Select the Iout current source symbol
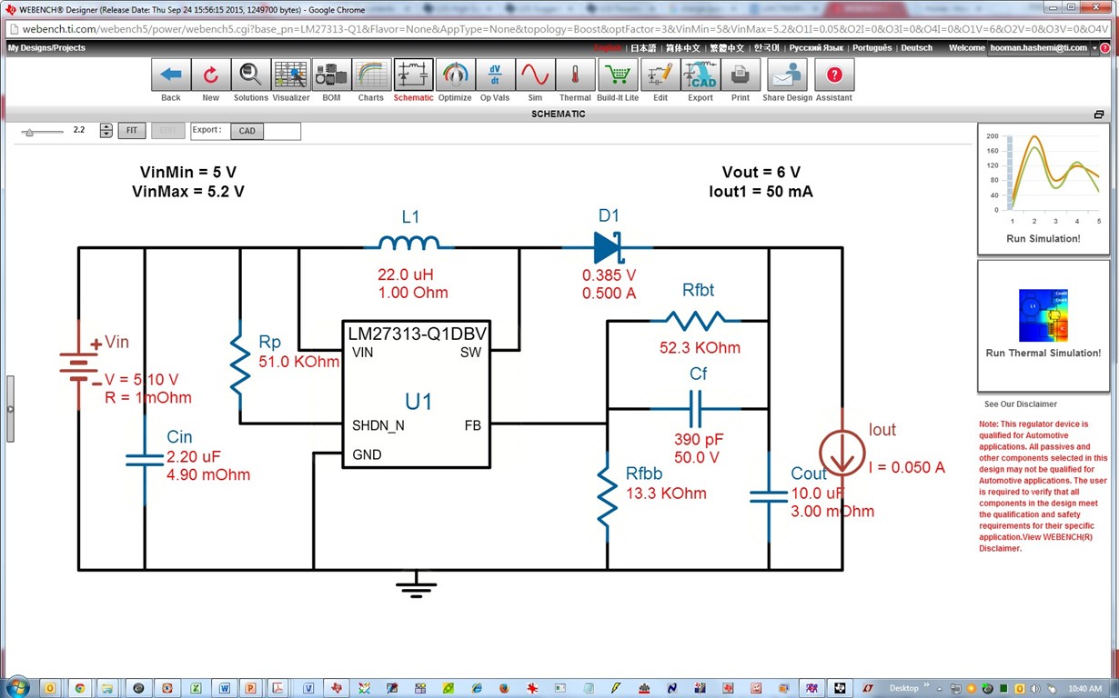The height and width of the screenshot is (698, 1119). click(x=842, y=453)
